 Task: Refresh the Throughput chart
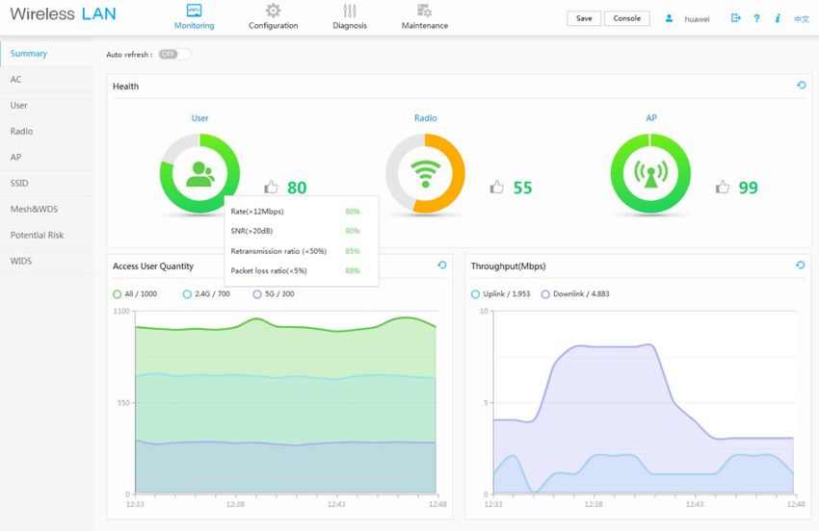pos(800,265)
